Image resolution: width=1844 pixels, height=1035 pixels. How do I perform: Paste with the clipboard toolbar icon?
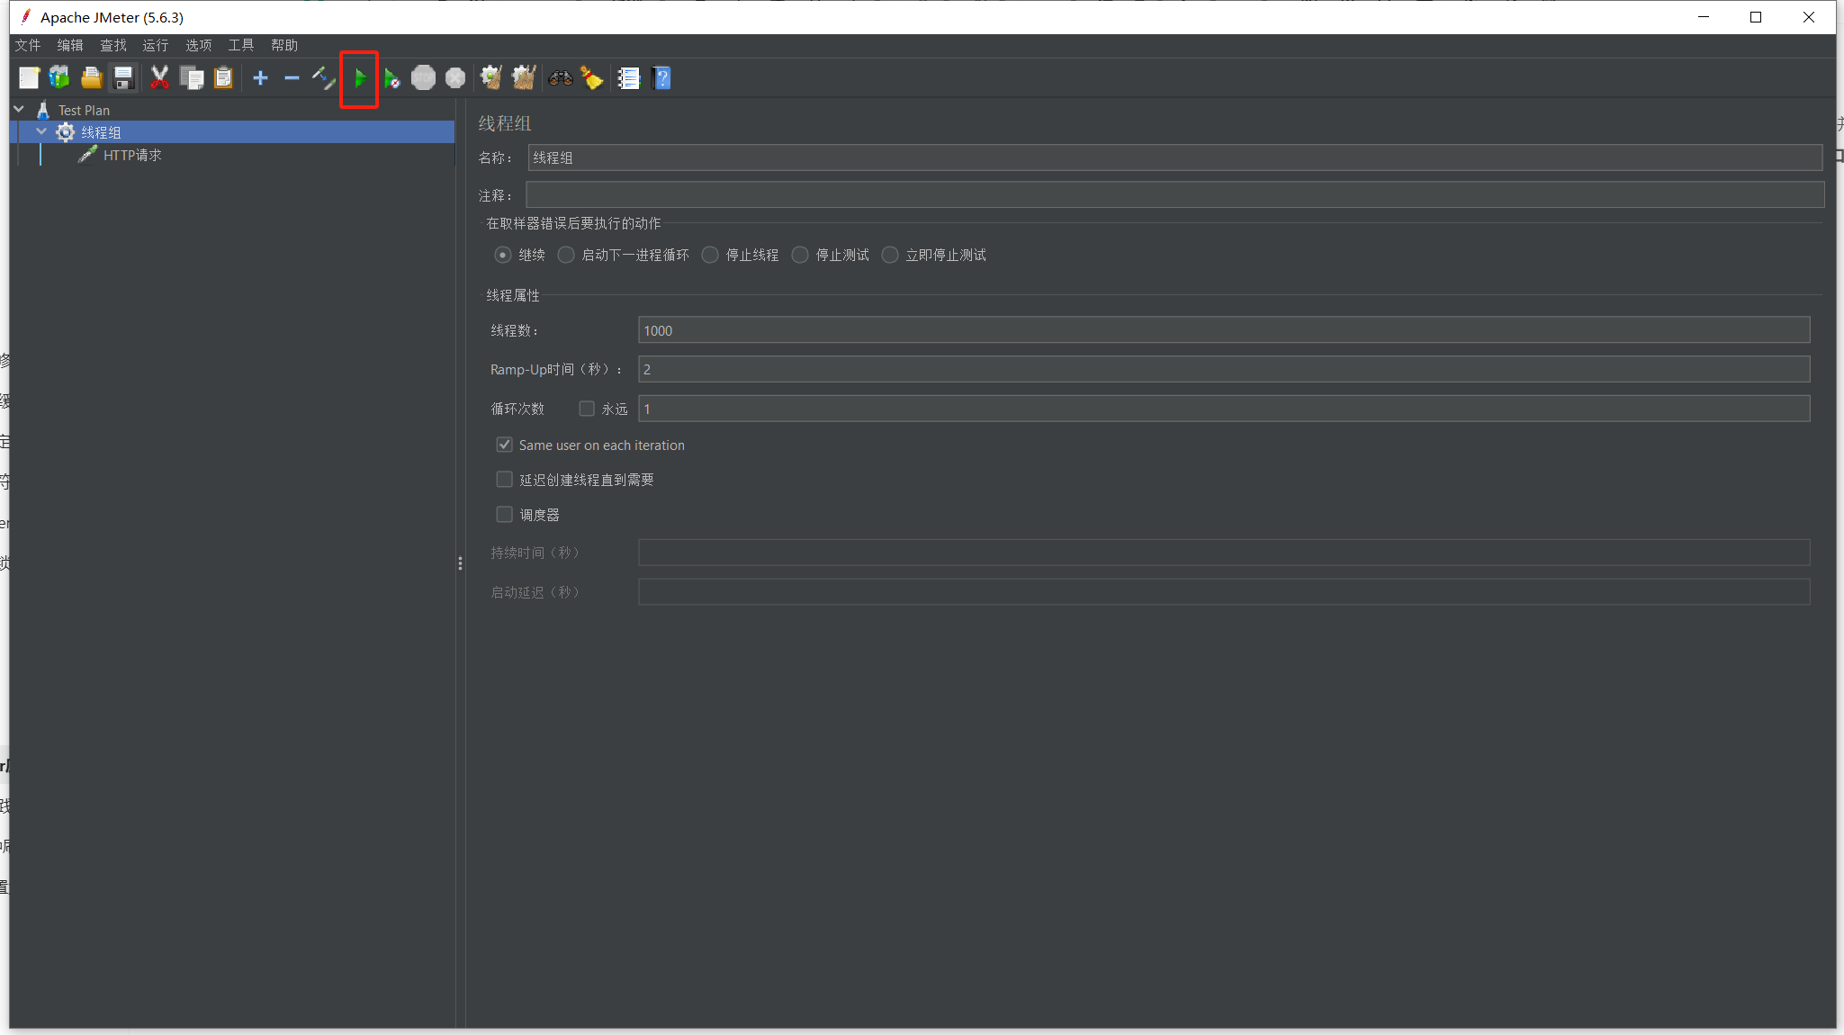[x=223, y=78]
